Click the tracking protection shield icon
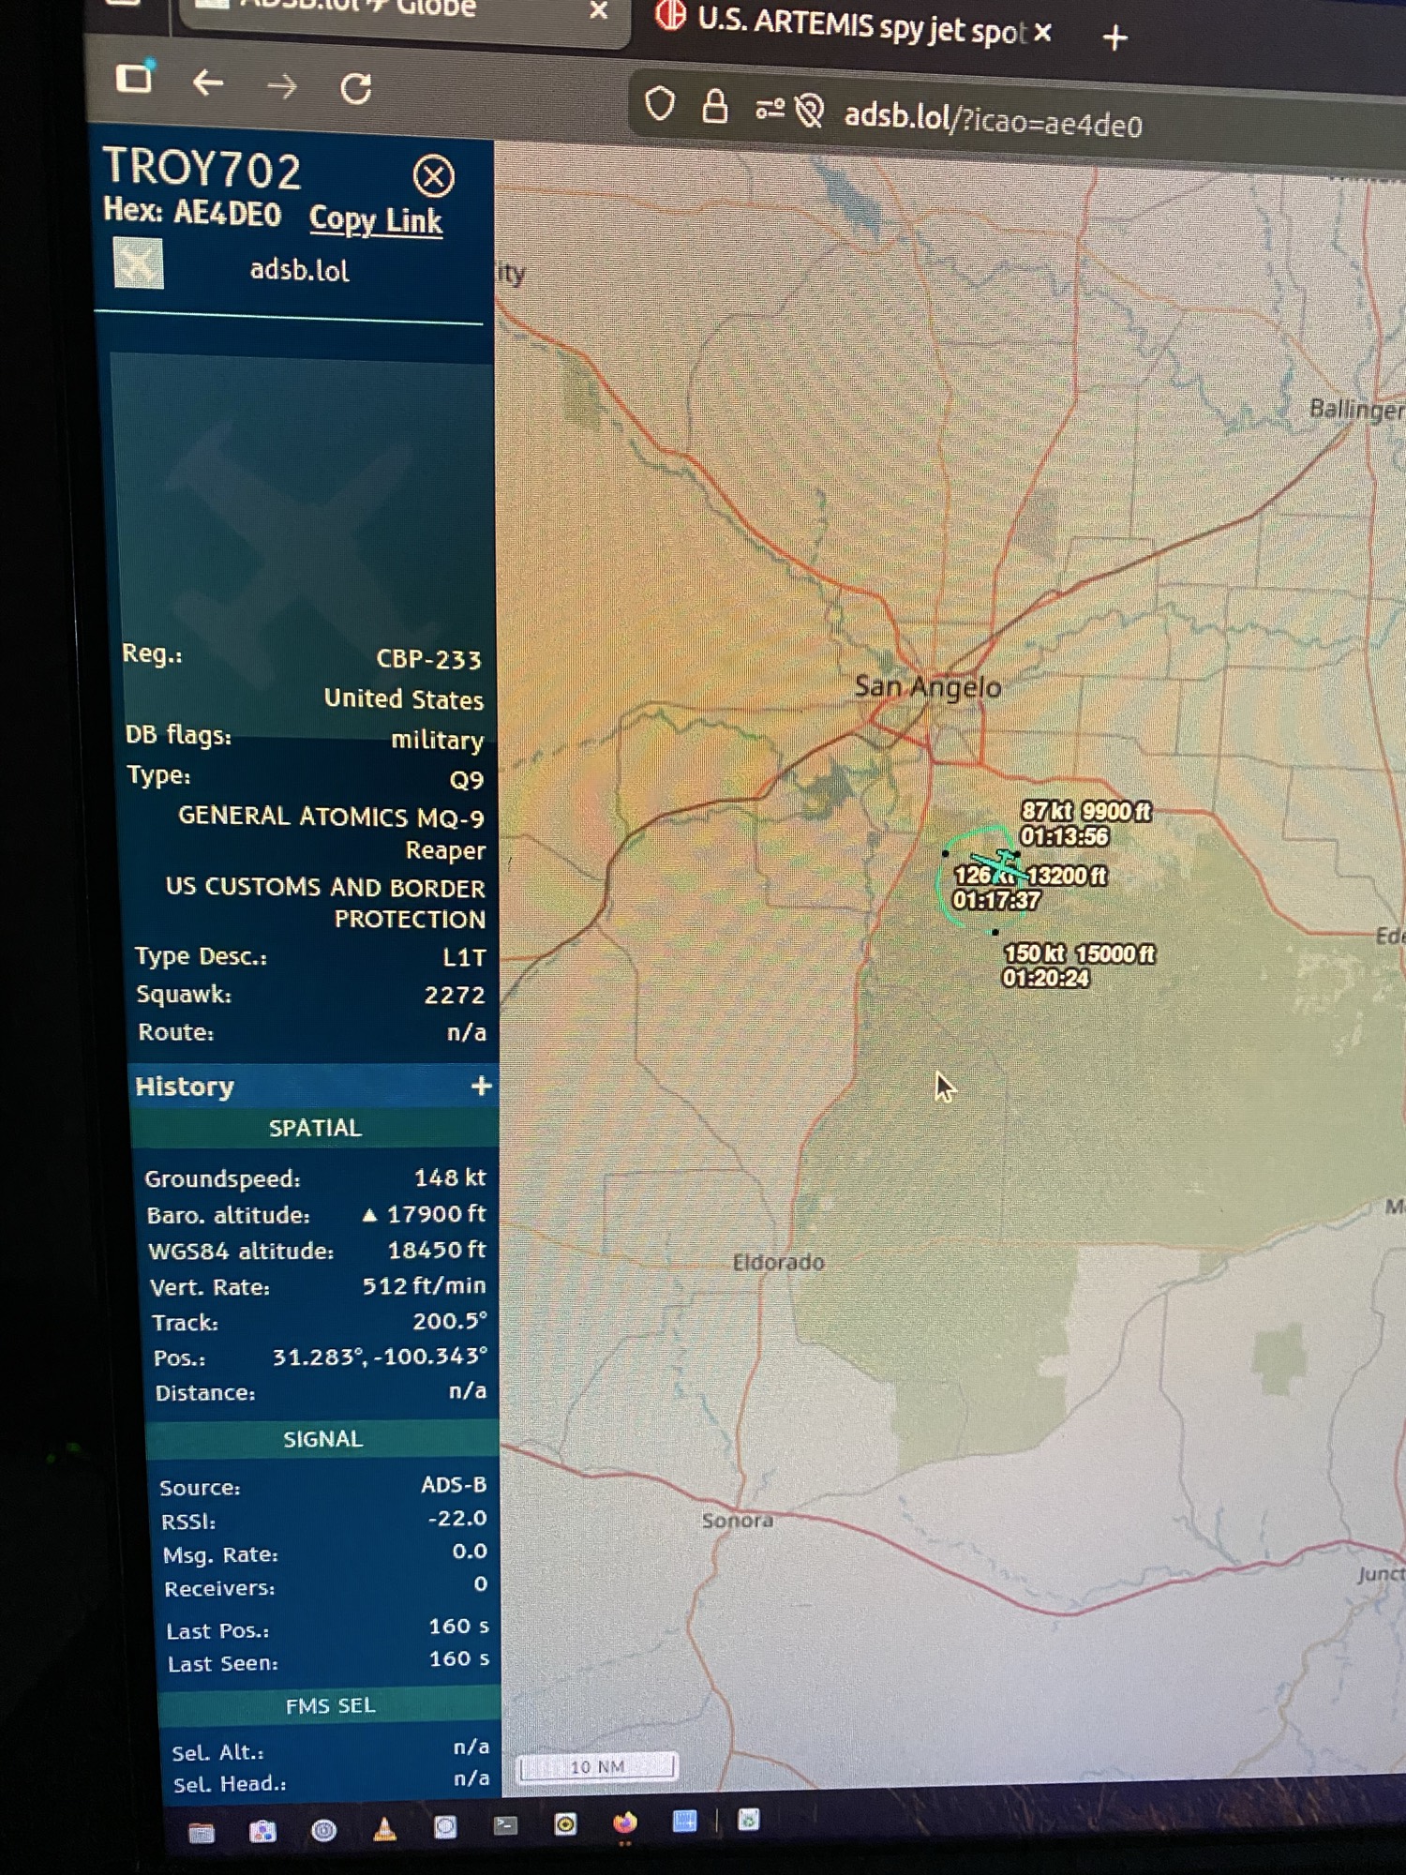Screen dimensions: 1406x1875 click(660, 104)
